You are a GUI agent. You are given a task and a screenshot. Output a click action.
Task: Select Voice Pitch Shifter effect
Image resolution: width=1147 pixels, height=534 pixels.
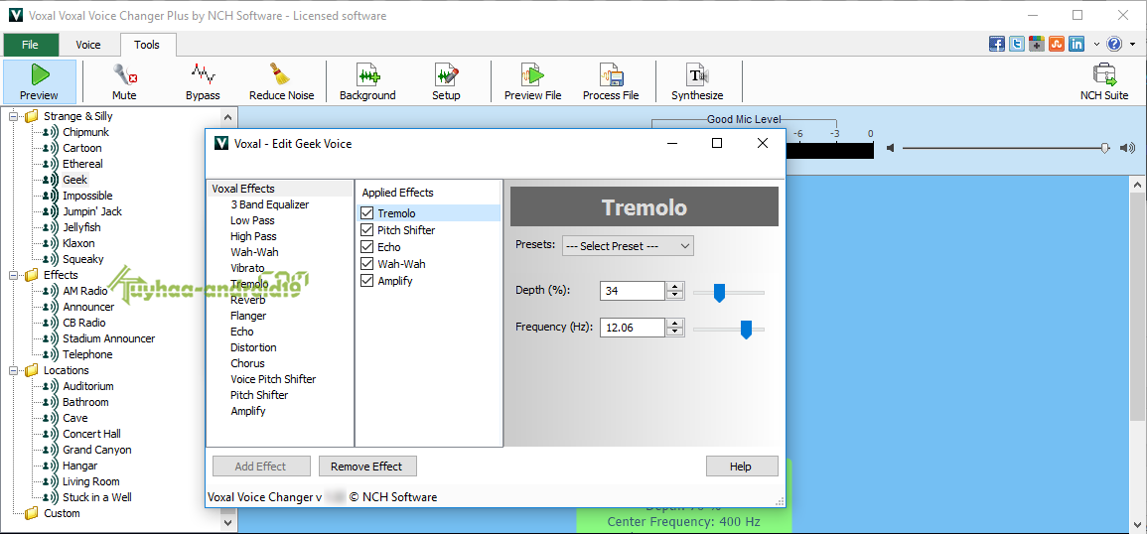[273, 379]
